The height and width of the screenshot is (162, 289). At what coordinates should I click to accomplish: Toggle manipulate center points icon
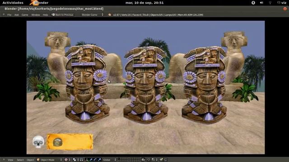(x=81, y=160)
